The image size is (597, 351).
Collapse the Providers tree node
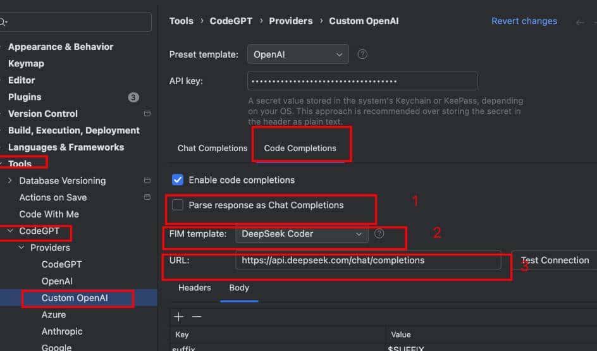[22, 247]
